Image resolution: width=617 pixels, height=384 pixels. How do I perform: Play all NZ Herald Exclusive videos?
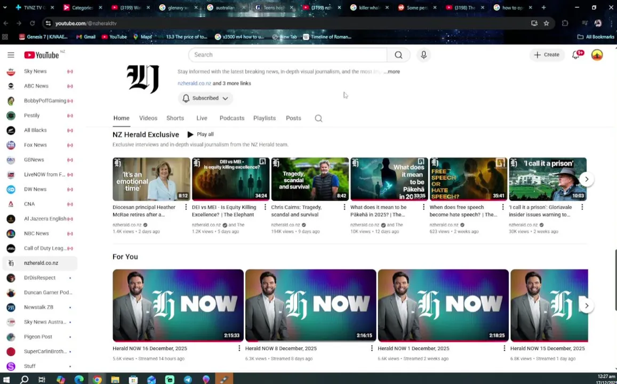tap(201, 134)
